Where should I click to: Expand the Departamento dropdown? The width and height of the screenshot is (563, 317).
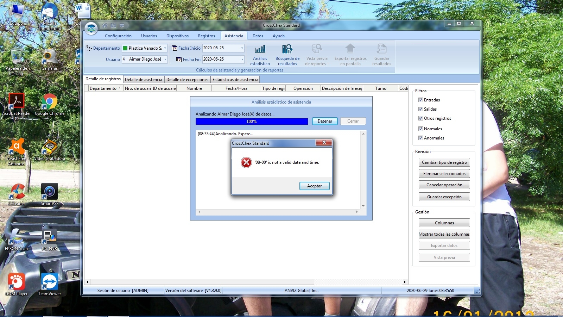(x=165, y=48)
